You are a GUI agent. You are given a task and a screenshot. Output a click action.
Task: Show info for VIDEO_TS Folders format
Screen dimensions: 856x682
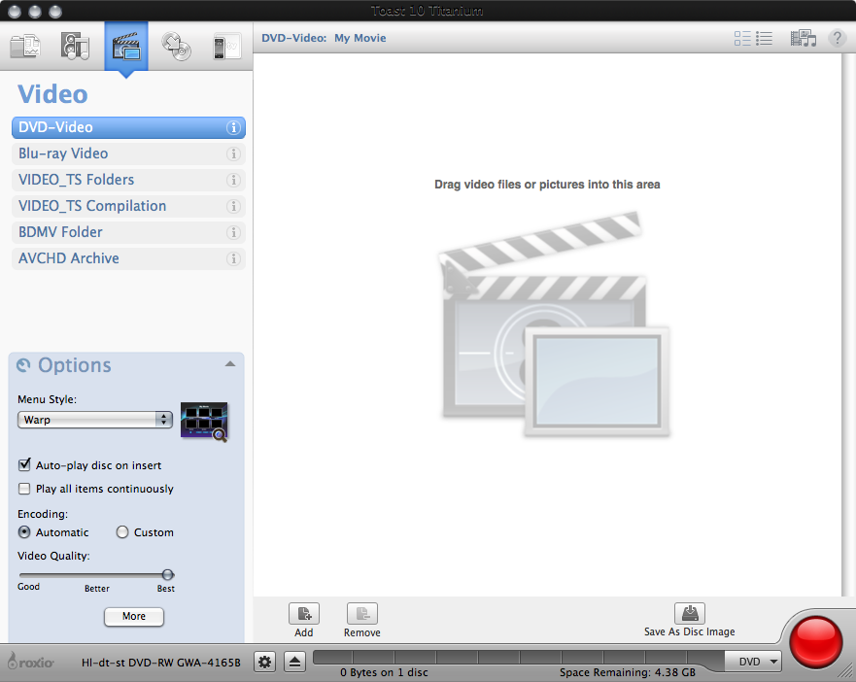coord(233,180)
